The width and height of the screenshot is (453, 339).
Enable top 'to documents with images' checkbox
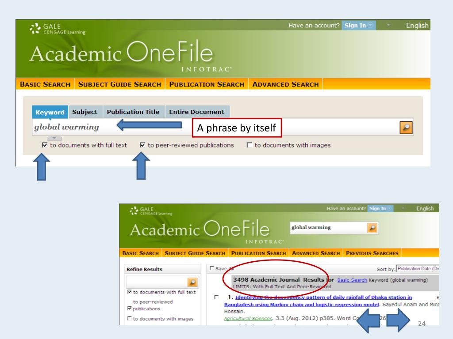pyautogui.click(x=249, y=145)
